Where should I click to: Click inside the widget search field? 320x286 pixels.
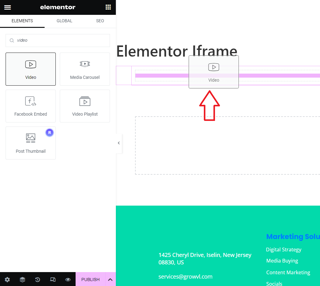[x=58, y=40]
